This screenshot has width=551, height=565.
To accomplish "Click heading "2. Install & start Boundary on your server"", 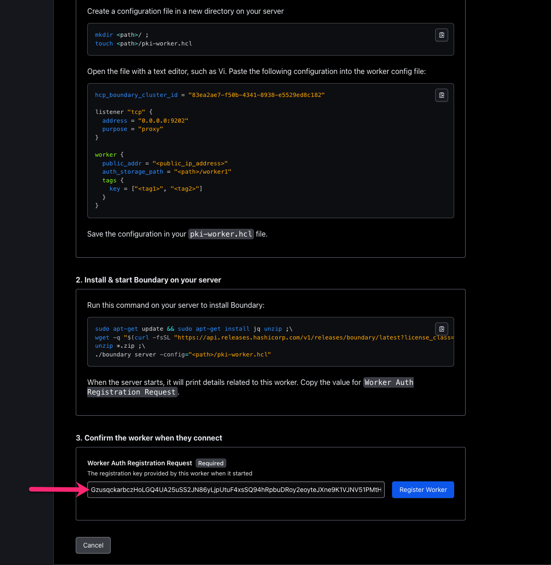I will click(x=148, y=280).
